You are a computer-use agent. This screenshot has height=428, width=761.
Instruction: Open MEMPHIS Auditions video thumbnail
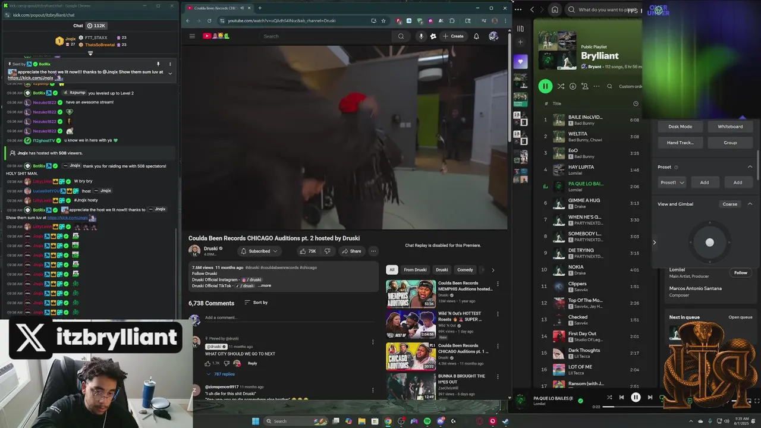tap(411, 294)
